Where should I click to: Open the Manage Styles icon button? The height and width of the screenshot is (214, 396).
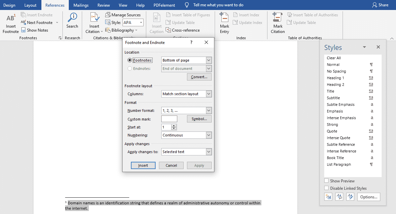pyautogui.click(x=350, y=197)
